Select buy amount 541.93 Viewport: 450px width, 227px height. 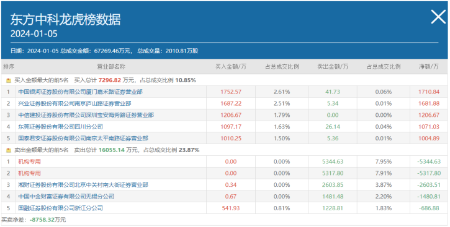click(x=231, y=208)
